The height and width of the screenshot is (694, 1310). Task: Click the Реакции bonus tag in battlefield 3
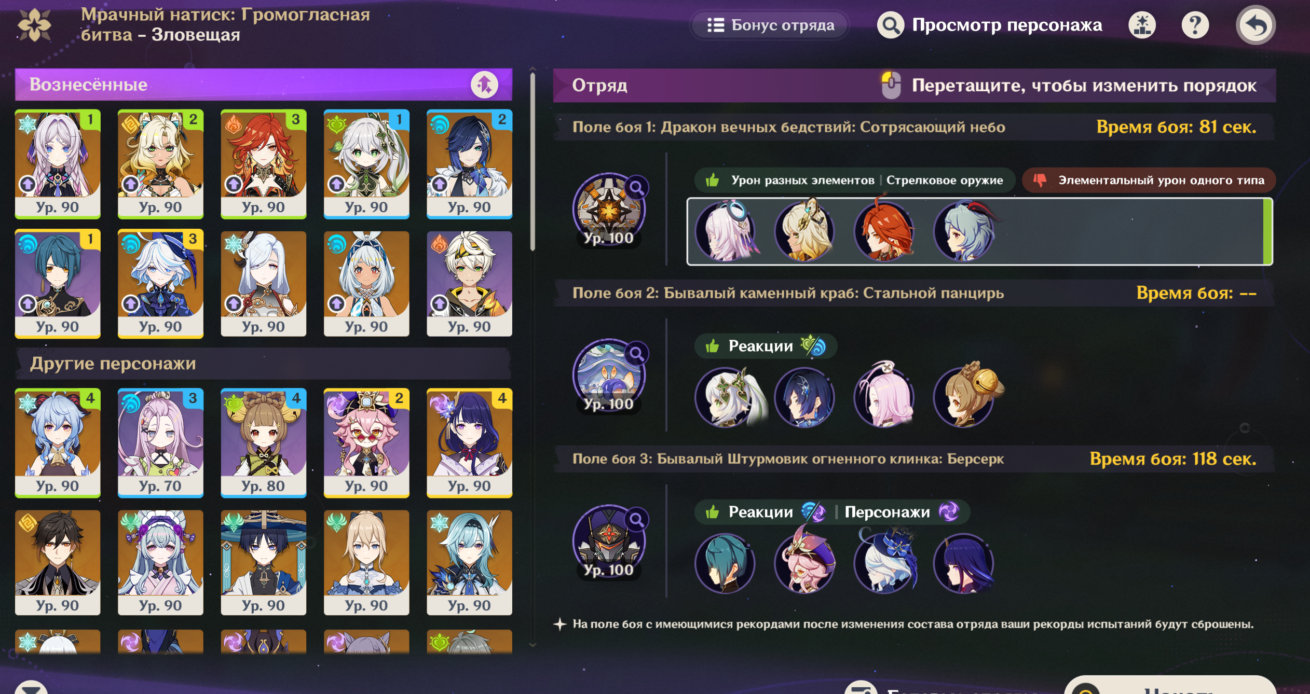[x=761, y=512]
